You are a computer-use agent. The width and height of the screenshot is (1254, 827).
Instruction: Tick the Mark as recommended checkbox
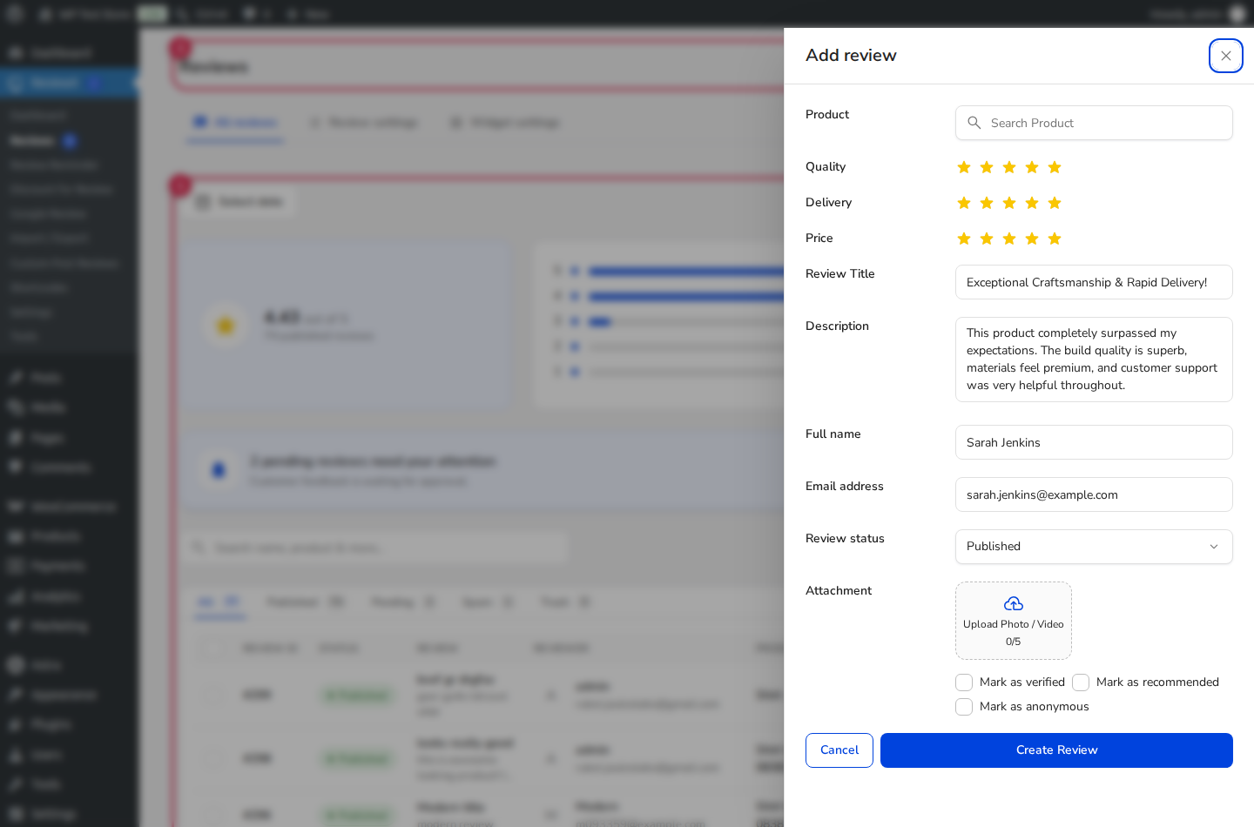[1081, 682]
